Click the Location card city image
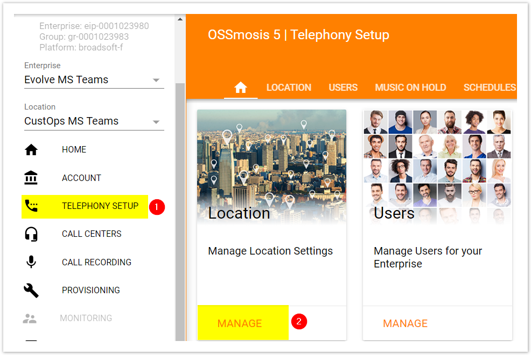 click(x=271, y=161)
